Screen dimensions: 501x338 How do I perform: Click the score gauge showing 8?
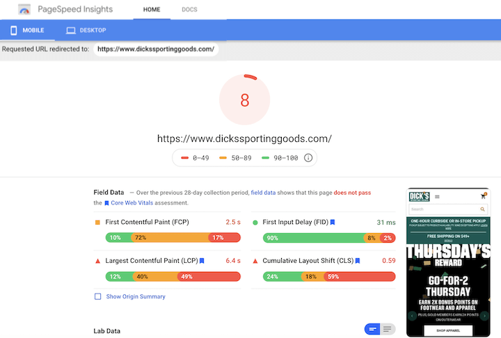coord(244,99)
